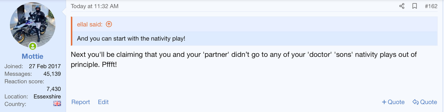
Task: Click the UK flag country icon
Action: tap(57, 104)
